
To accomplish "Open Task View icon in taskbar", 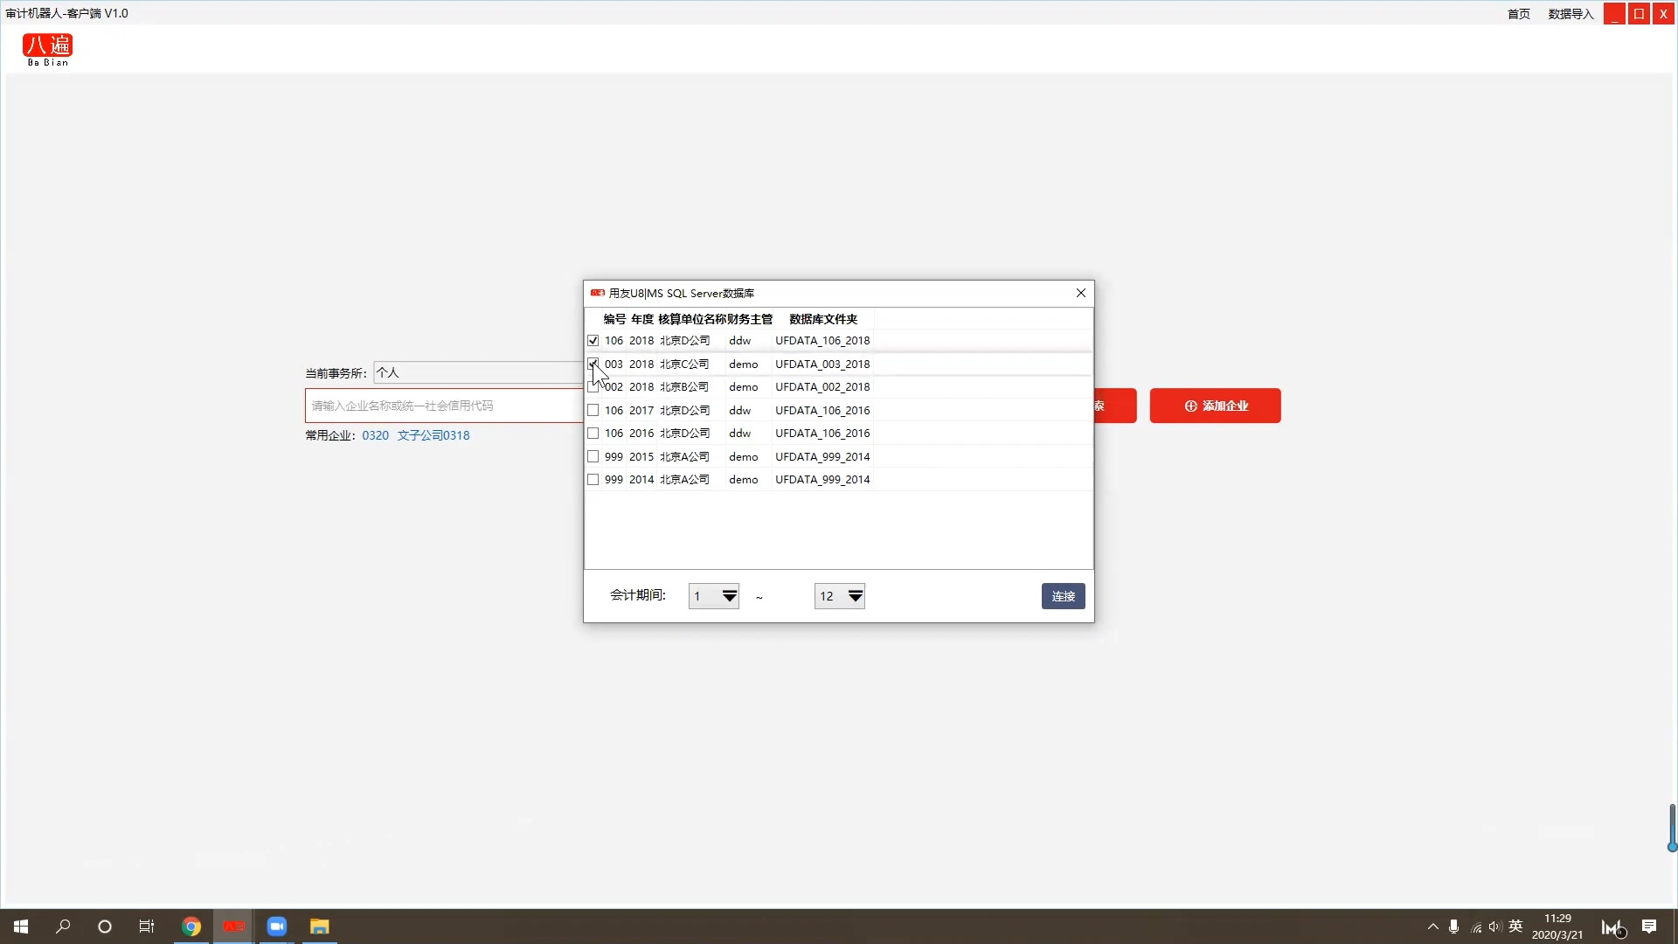I will 147,927.
